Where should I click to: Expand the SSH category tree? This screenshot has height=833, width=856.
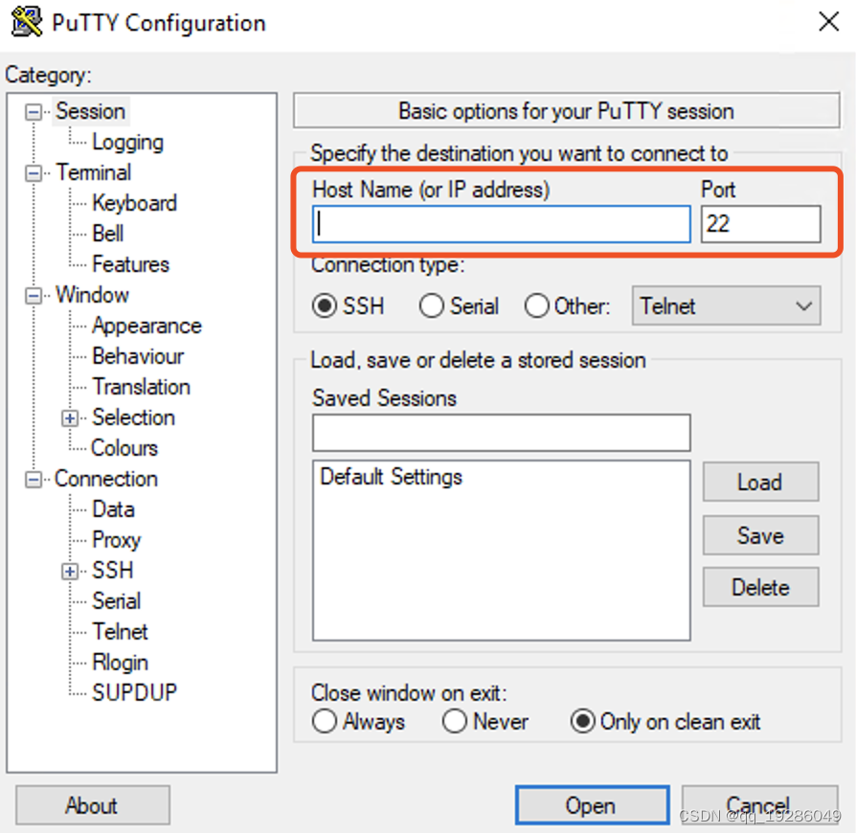(68, 571)
